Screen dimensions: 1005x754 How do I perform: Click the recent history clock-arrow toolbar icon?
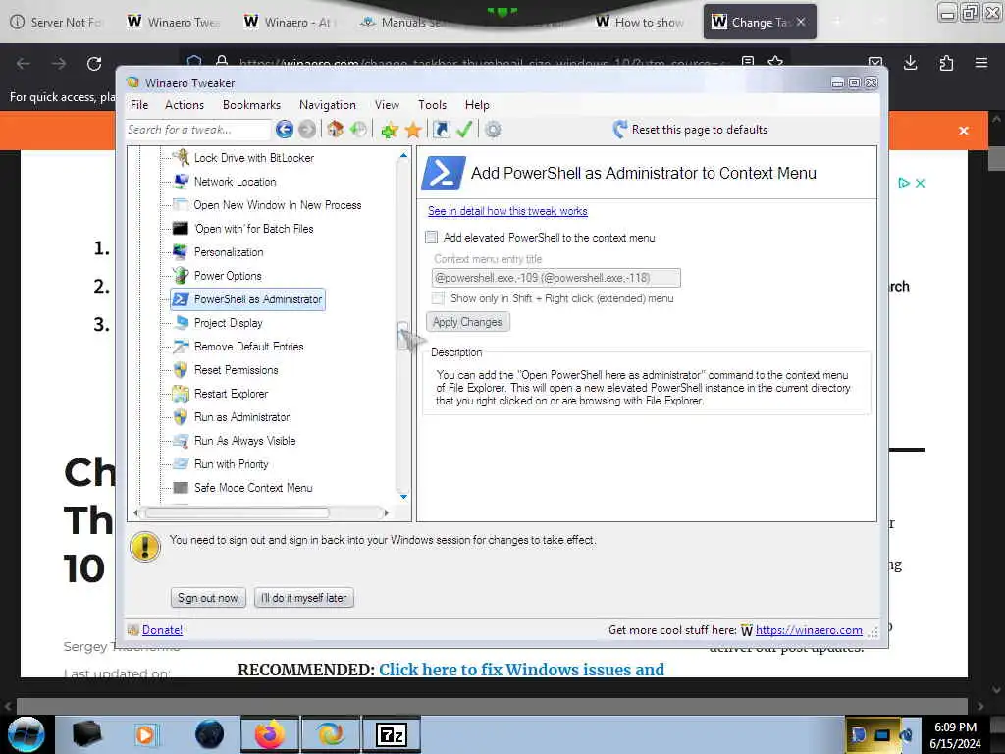[x=358, y=130]
